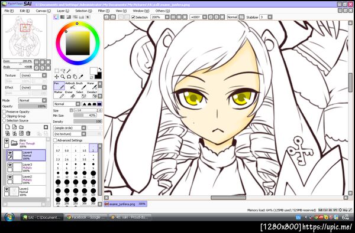Open the Edit menu
Viewport: 355px width, 233px height.
click(x=25, y=11)
